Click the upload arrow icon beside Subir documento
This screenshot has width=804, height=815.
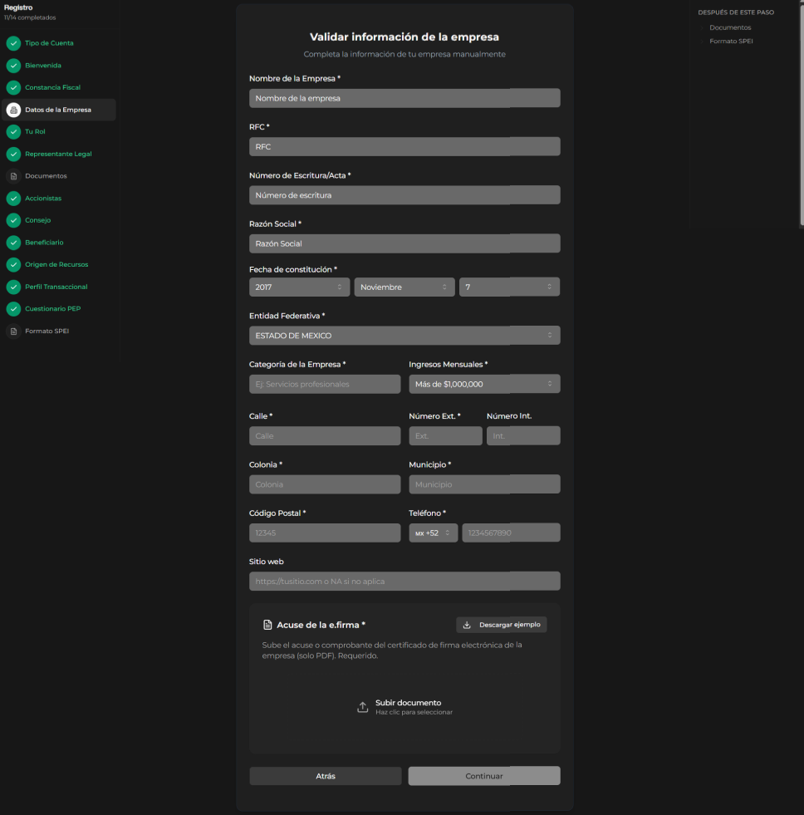point(363,707)
